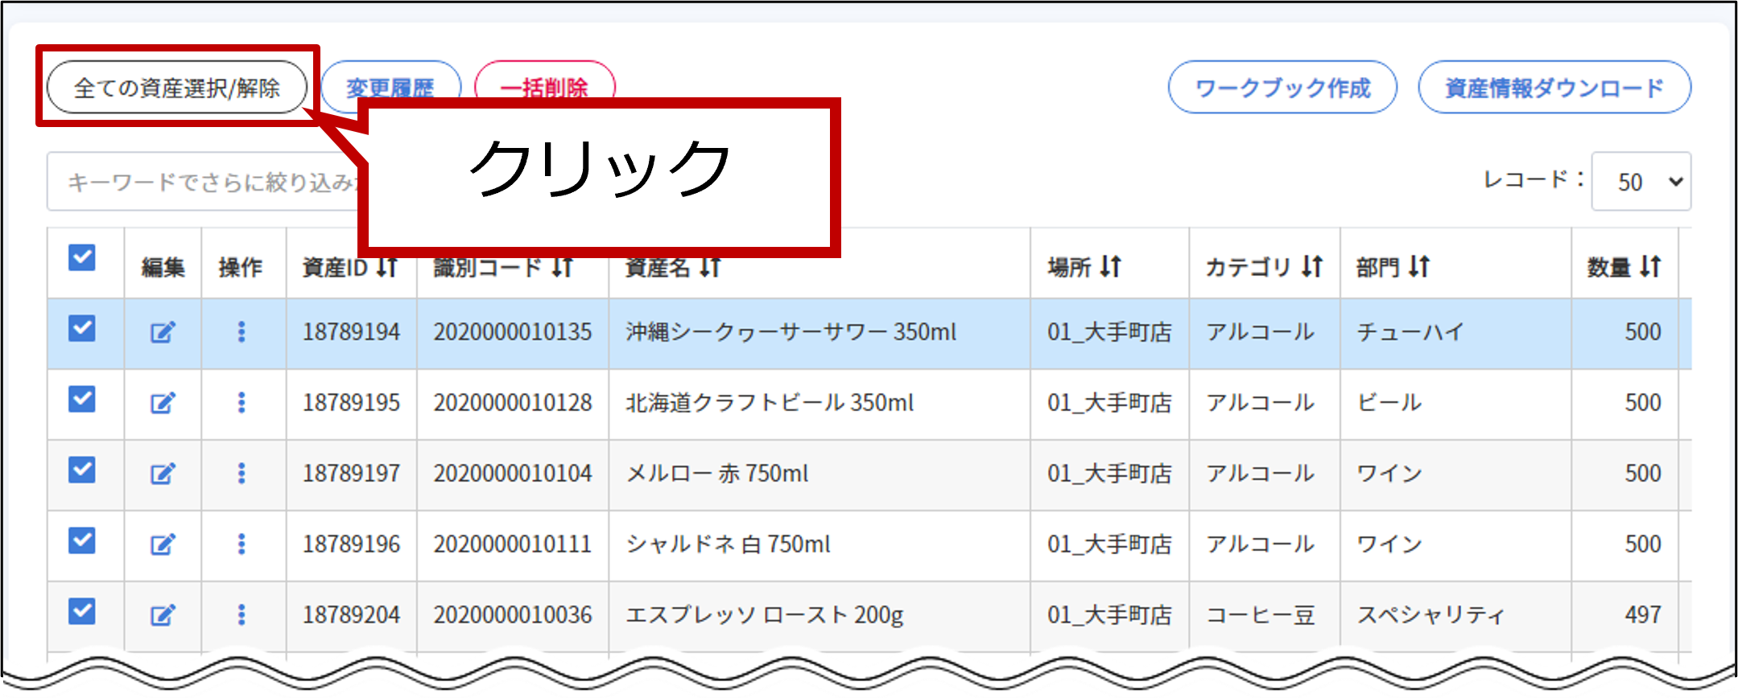Screen dimensions: 1738x698
Task: Open three-dot menu for asset 18789194
Action: coord(241,332)
